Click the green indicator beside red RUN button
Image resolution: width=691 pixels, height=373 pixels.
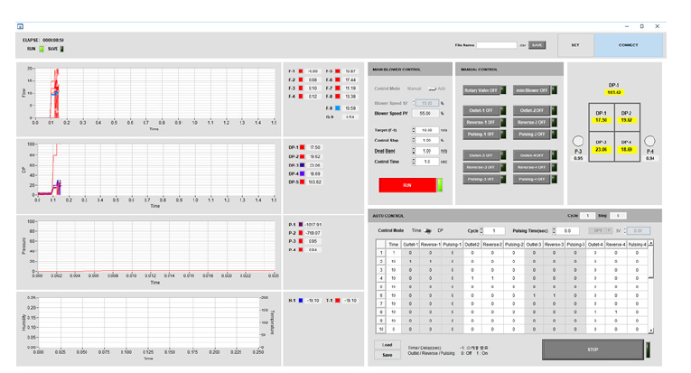click(440, 184)
